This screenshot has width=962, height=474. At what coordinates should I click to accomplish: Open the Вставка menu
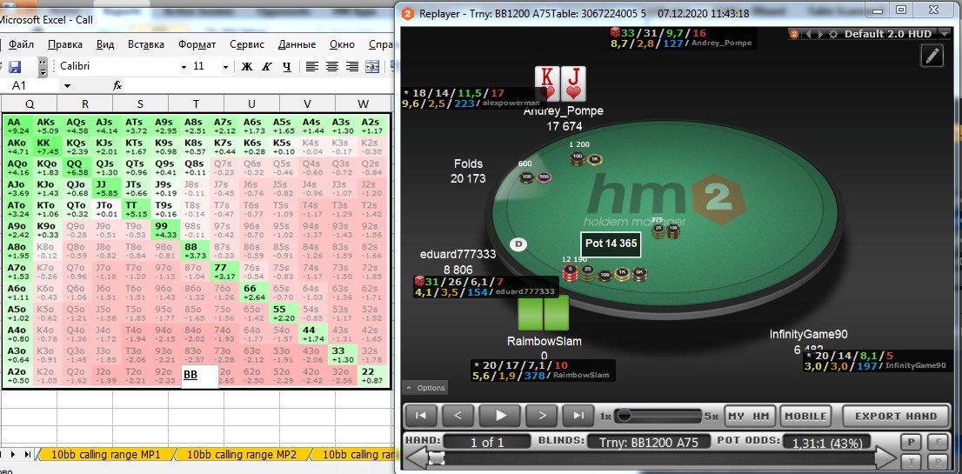point(146,44)
